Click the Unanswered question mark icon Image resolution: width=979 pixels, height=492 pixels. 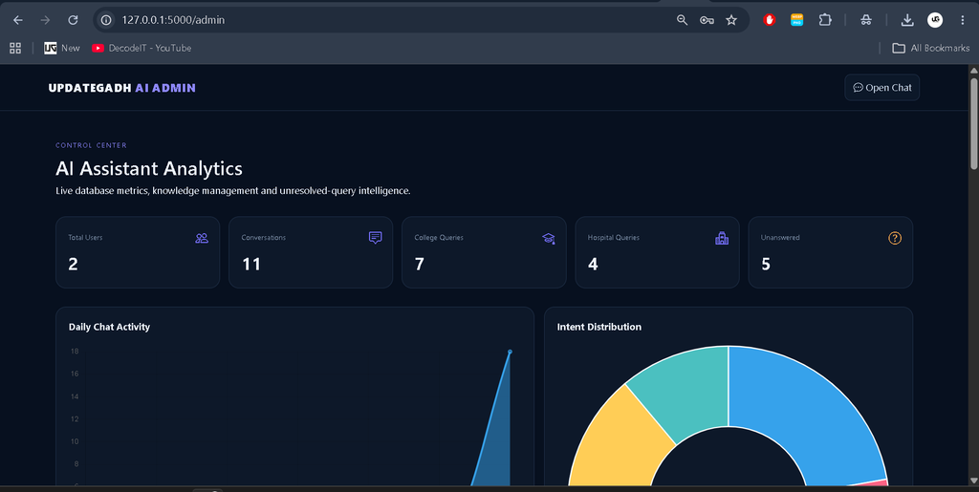point(895,238)
